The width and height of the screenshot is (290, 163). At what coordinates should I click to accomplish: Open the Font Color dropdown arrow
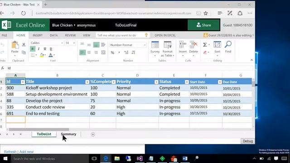(x=54, y=55)
